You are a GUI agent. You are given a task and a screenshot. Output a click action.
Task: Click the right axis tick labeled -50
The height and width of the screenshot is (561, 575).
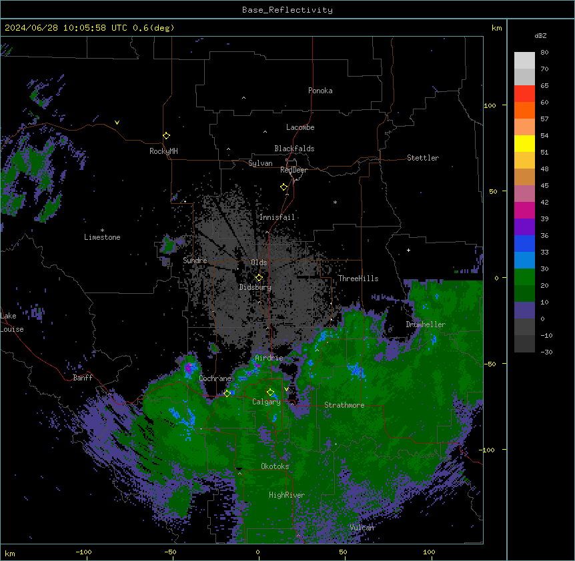tap(490, 364)
